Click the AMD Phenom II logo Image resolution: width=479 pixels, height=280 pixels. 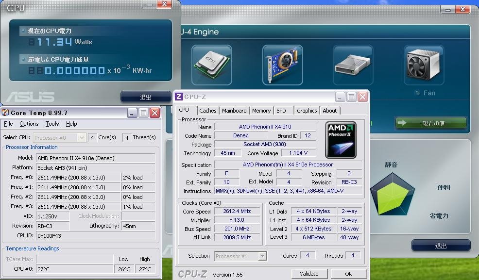coord(341,140)
